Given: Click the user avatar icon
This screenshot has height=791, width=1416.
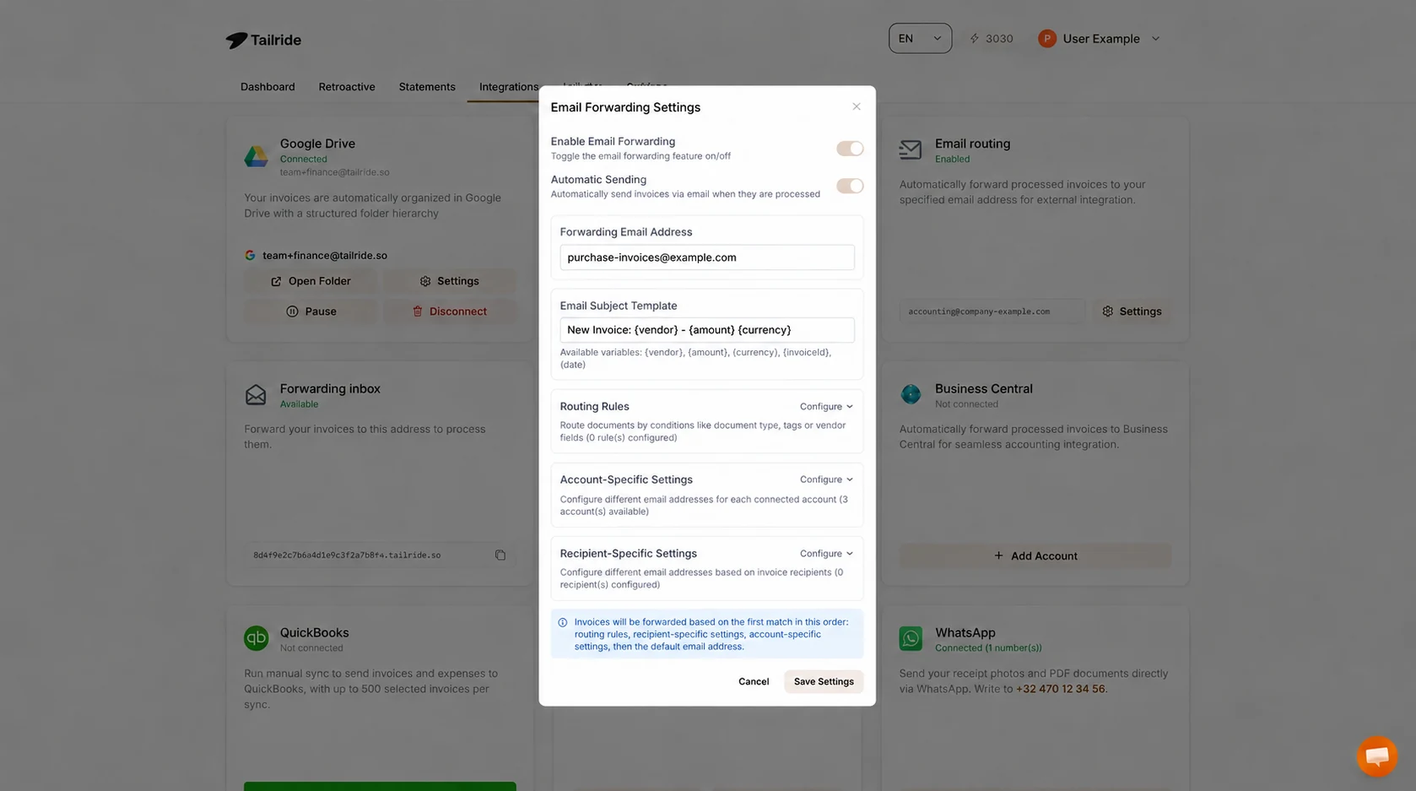Looking at the screenshot, I should pos(1047,39).
